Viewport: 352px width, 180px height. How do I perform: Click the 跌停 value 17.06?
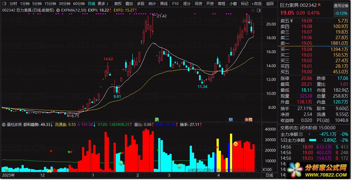(x=343, y=78)
